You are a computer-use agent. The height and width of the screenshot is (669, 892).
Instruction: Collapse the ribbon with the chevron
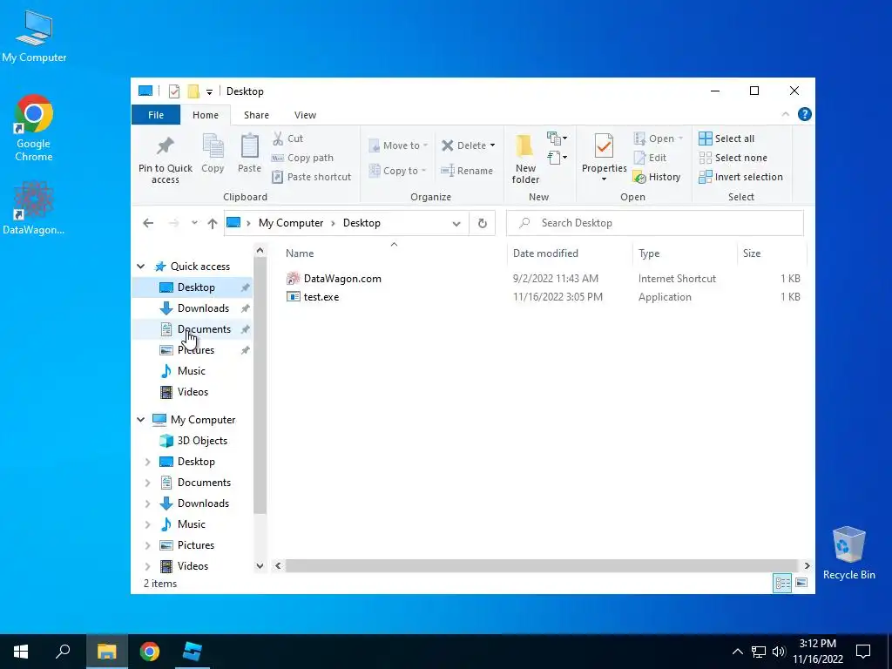[x=786, y=114]
